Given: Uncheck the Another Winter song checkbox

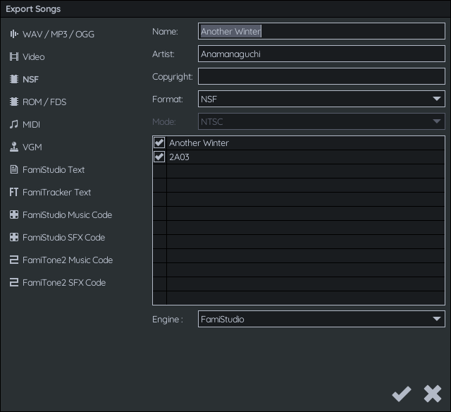Looking at the screenshot, I should 159,143.
